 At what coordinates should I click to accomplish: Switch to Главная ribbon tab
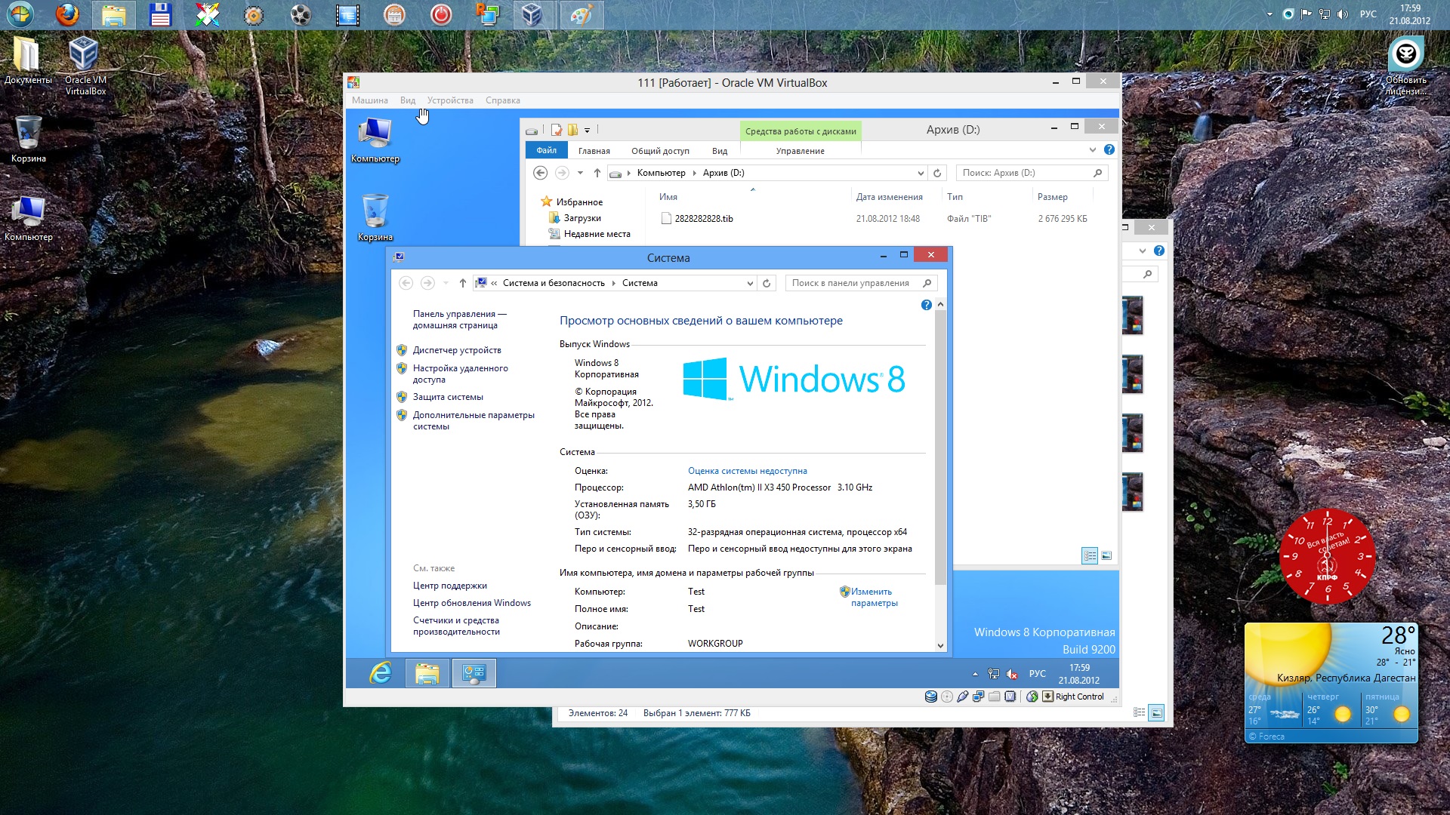tap(594, 151)
